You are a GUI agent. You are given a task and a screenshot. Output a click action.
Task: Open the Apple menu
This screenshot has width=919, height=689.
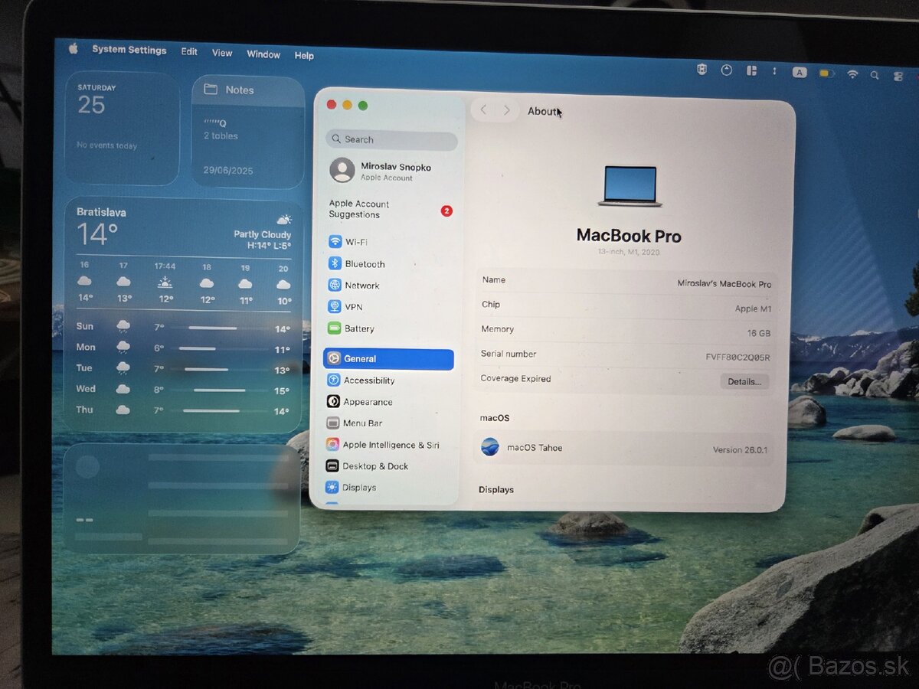tap(74, 49)
